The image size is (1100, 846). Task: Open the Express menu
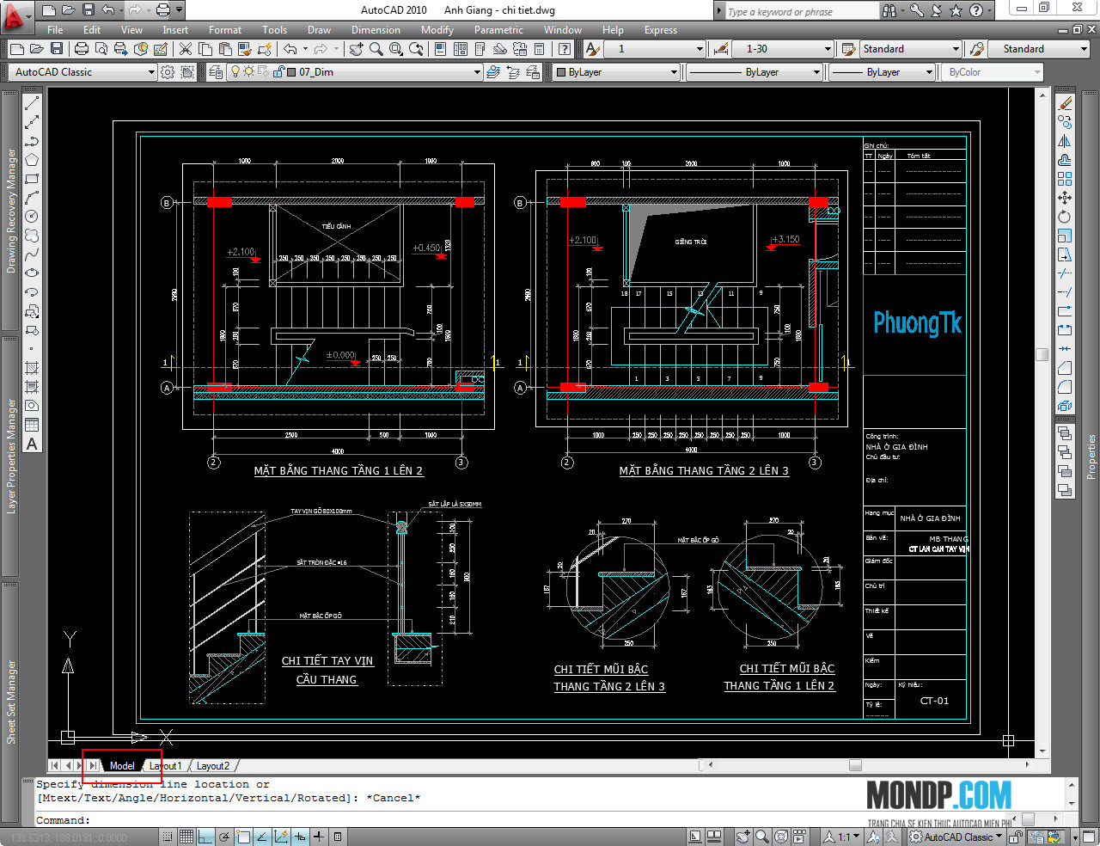661,30
